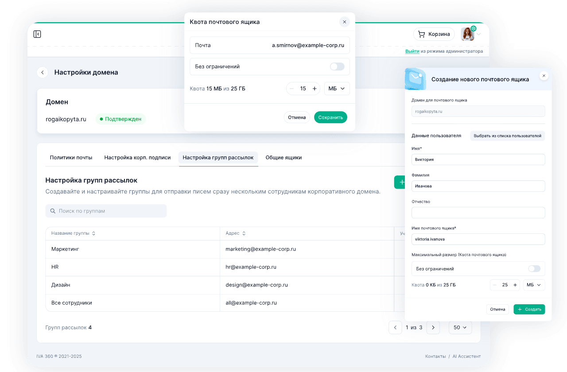
Task: Click Отмена in new mailbox panel
Action: click(x=497, y=310)
